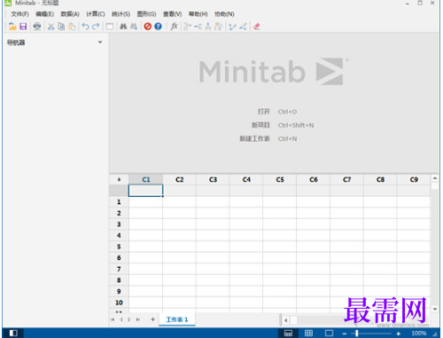Screen dimensions: 443x338
Task: Open a file with the folder icon
Action: click(x=12, y=27)
